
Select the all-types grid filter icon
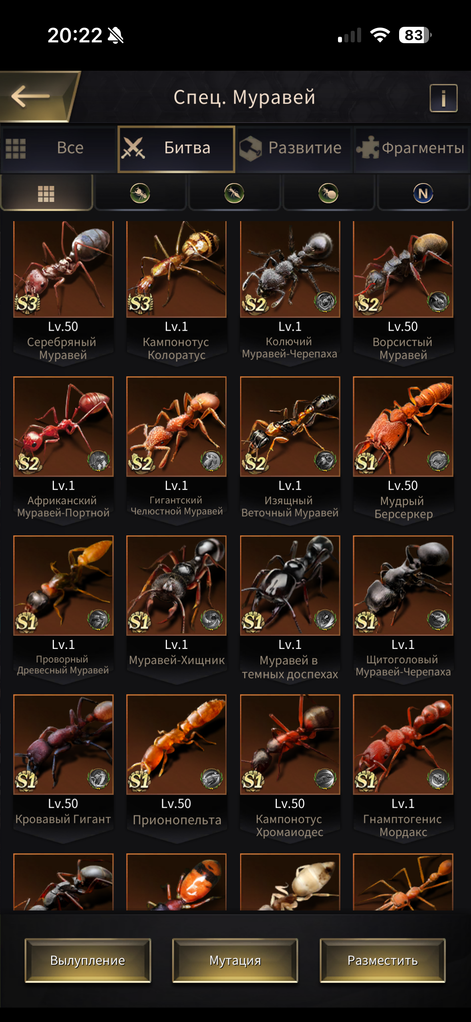coord(46,194)
